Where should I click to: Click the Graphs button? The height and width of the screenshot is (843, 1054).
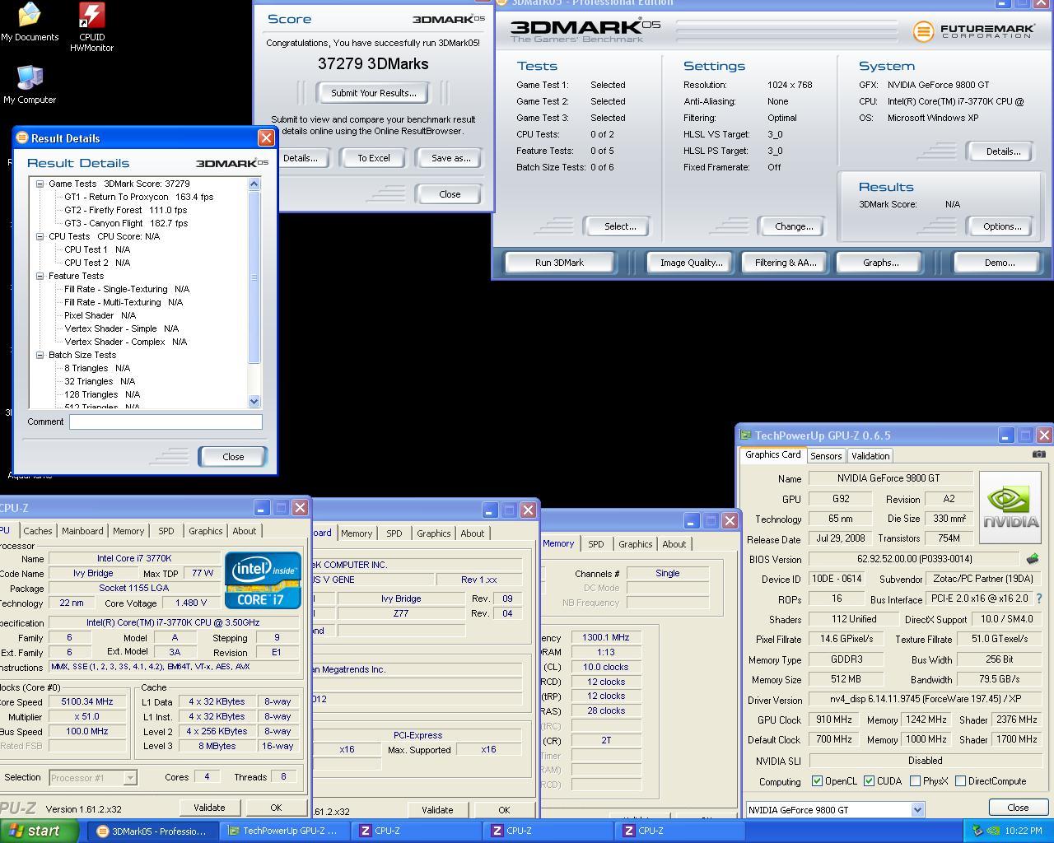coord(881,263)
